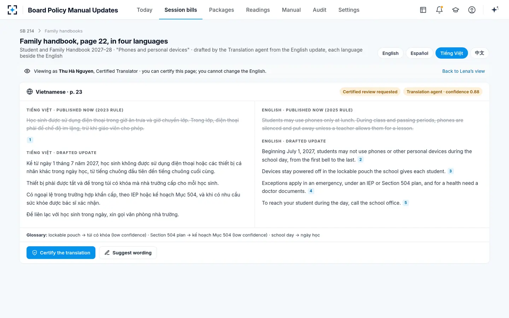This screenshot has height=318, width=509.
Task: Click the Board Policy Manual Updates title
Action: pos(73,10)
